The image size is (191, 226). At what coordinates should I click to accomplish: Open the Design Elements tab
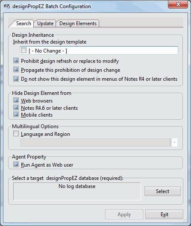click(78, 23)
